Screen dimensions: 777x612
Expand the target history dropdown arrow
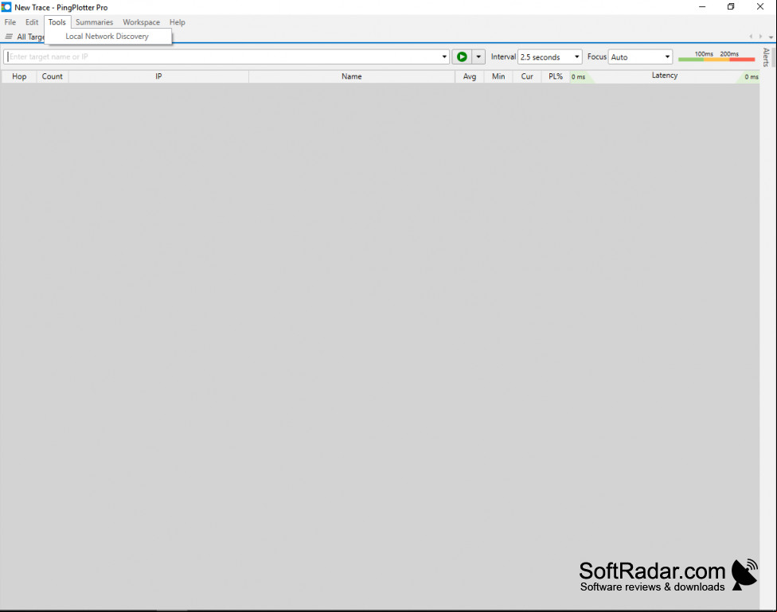click(x=444, y=57)
